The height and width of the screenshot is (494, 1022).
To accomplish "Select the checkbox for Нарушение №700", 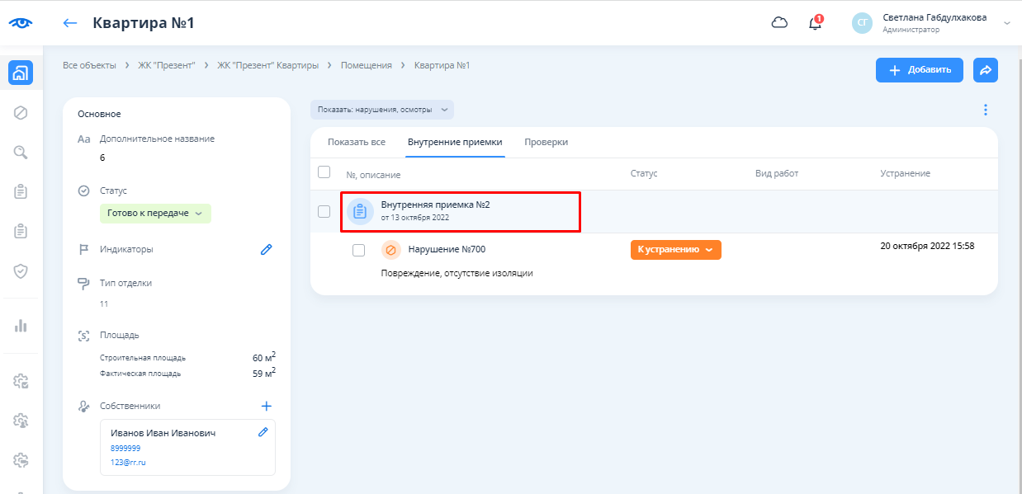I will tap(358, 250).
